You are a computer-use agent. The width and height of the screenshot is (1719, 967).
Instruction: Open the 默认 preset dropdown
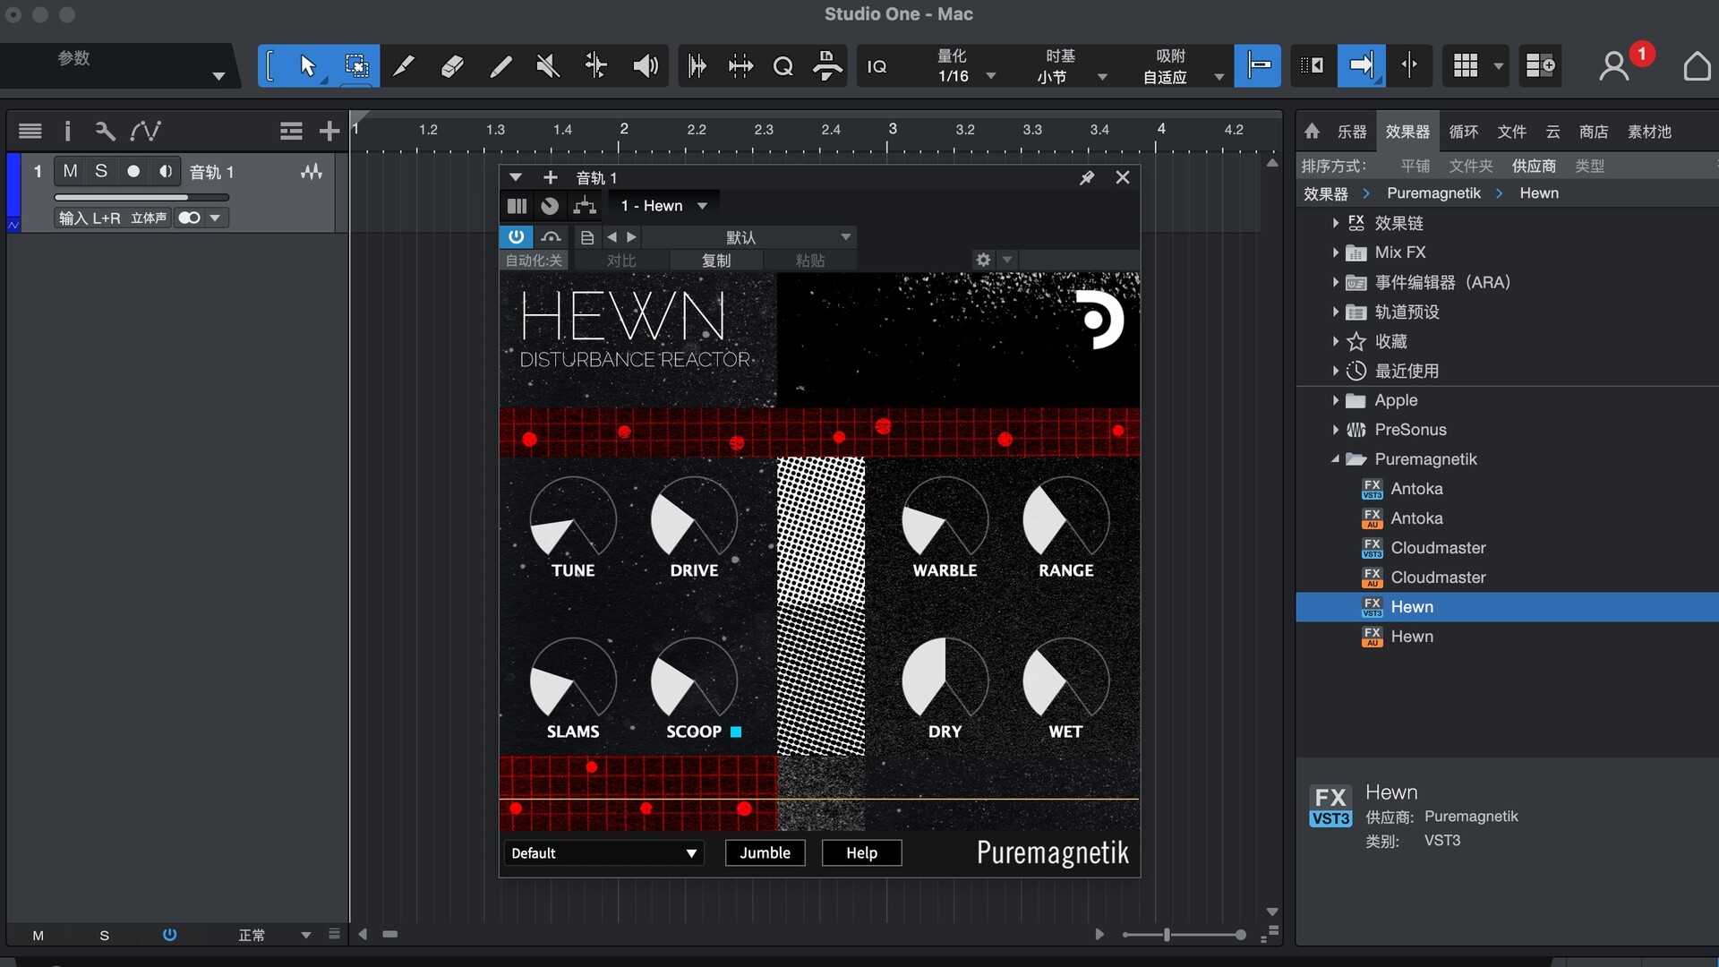(748, 237)
